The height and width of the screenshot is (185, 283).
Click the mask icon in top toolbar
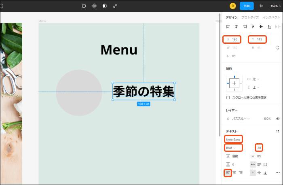pos(105,6)
